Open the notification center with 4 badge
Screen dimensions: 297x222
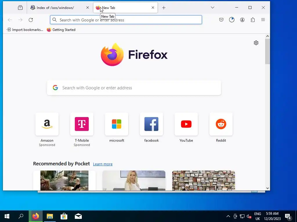pos(288,216)
